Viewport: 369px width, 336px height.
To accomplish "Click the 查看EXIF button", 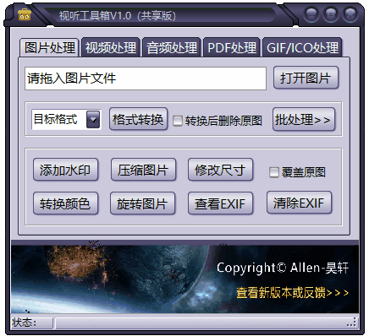I will [x=220, y=203].
